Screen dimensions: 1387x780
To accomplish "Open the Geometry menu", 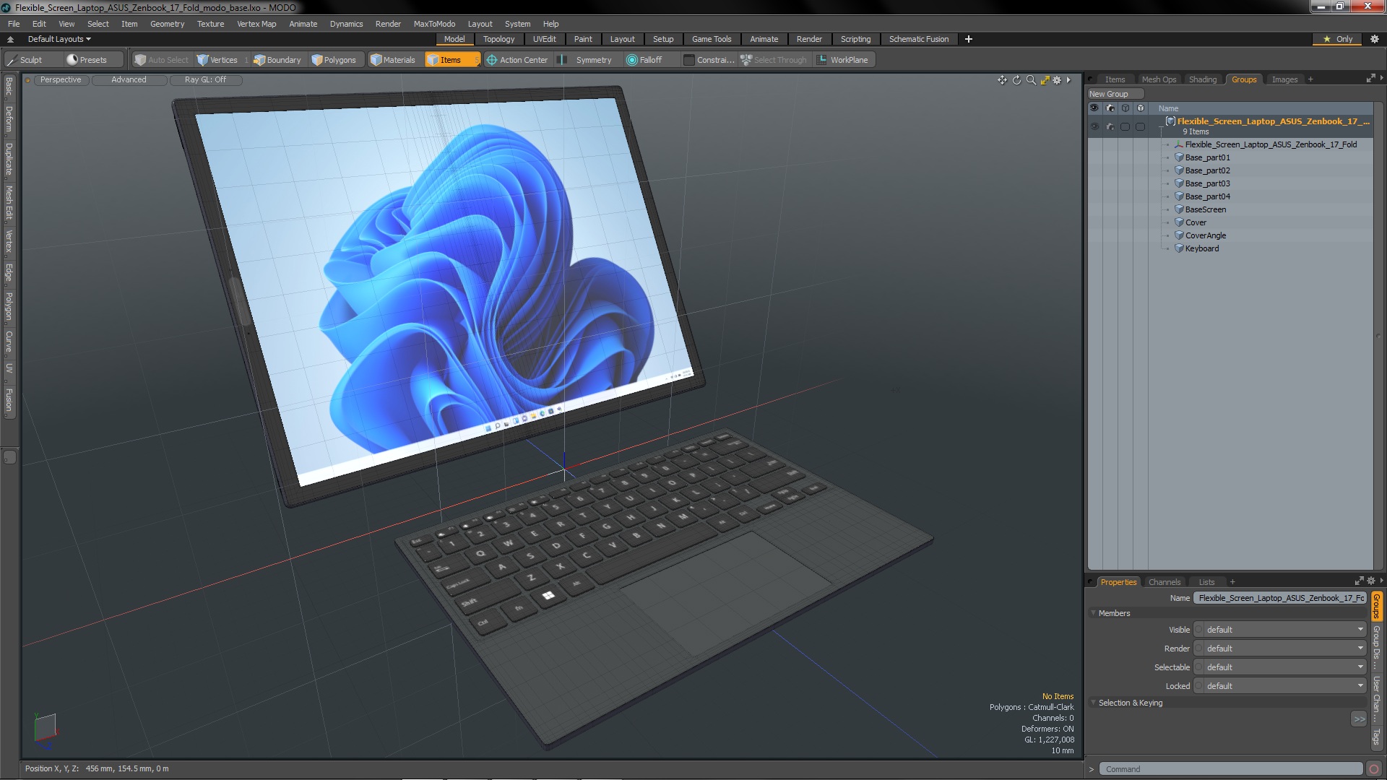I will [x=167, y=24].
